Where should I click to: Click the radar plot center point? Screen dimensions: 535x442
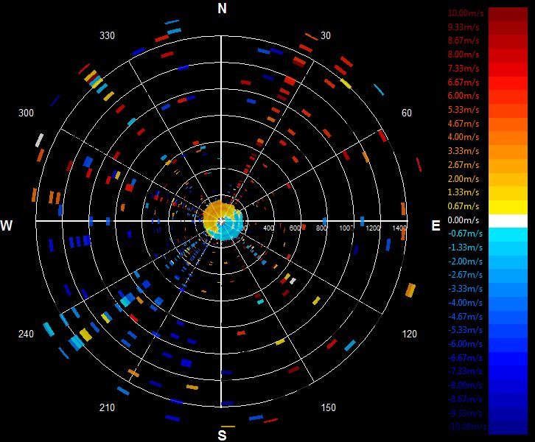(x=221, y=222)
